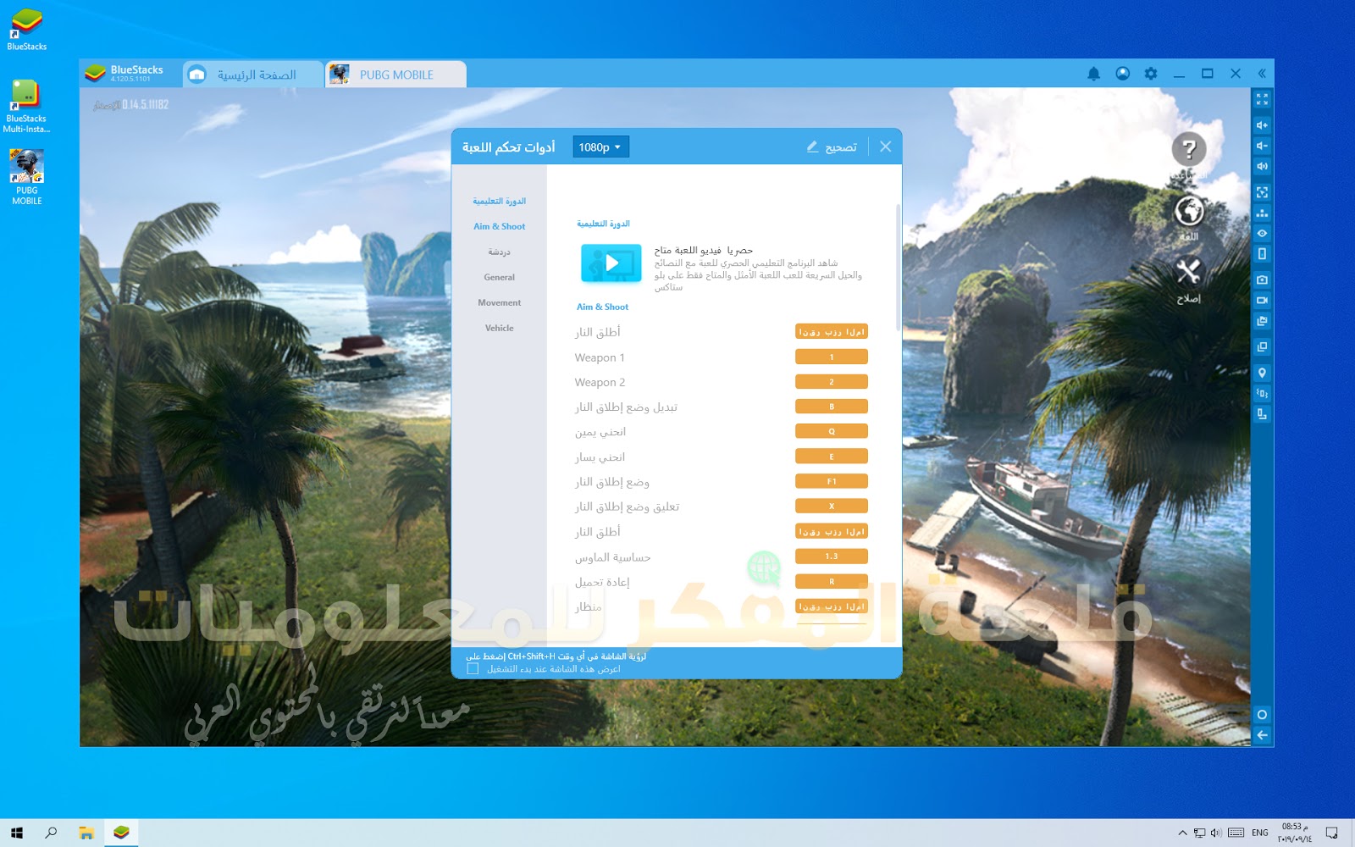
Task: Click the B key field for تبديل وضع إطلاق النار
Action: click(832, 407)
